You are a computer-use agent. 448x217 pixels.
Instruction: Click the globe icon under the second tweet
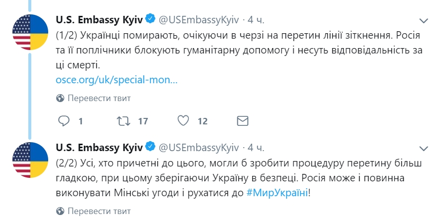(60, 211)
